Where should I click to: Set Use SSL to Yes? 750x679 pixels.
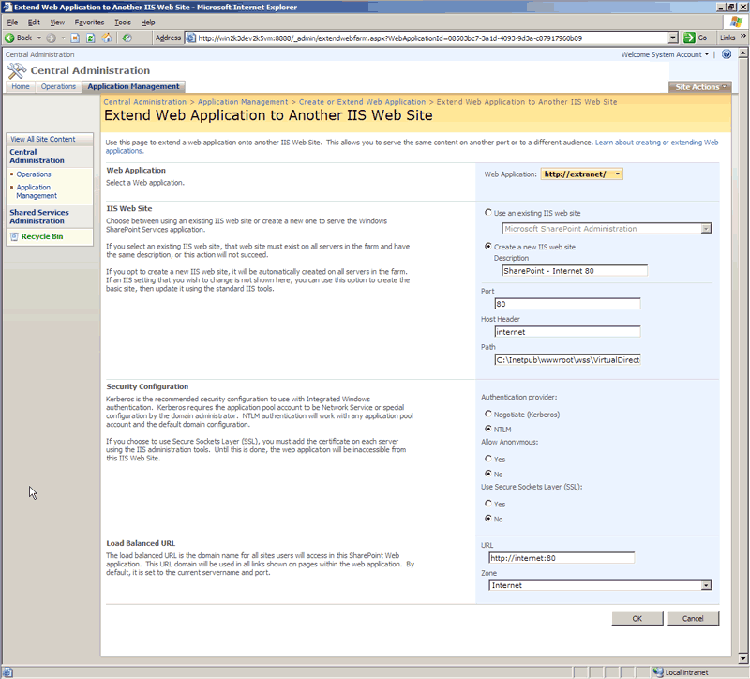pyautogui.click(x=487, y=504)
